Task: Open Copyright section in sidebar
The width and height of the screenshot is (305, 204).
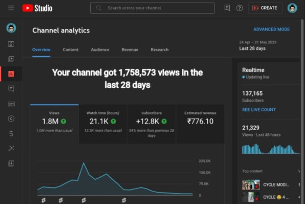Action: [11, 118]
